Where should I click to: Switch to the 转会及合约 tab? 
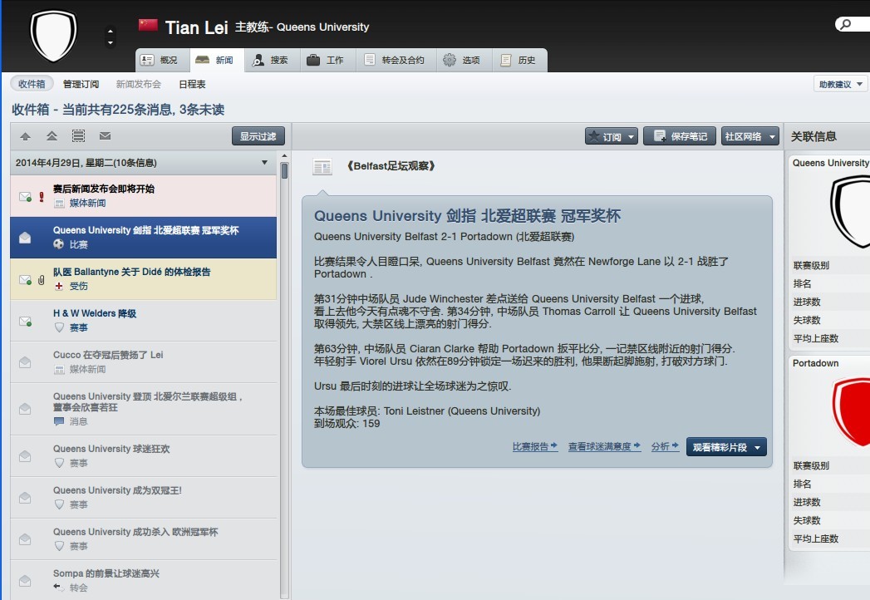pyautogui.click(x=394, y=60)
